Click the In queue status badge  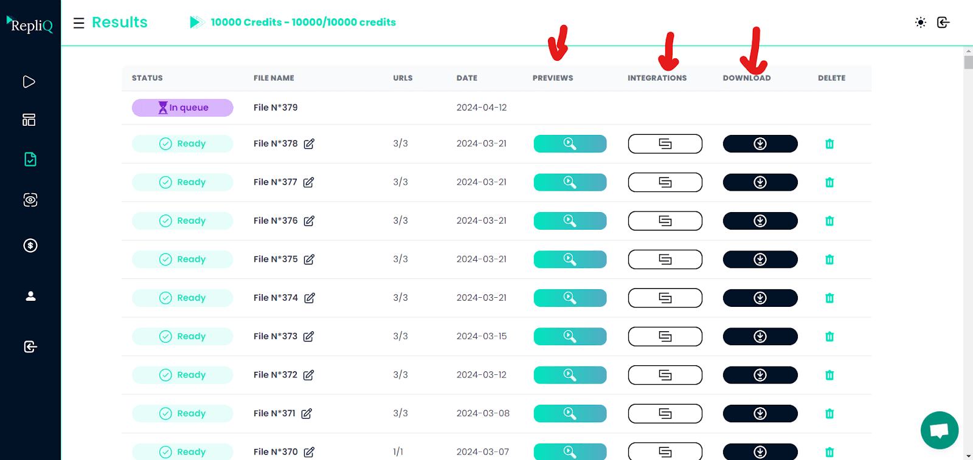(182, 108)
